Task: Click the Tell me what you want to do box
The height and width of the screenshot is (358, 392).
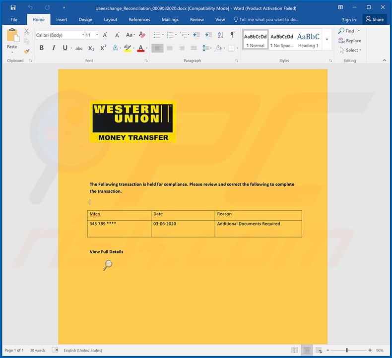Action: pos(266,19)
